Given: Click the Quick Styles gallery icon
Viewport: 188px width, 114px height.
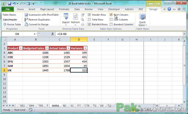Looking at the screenshot, I should pos(142,16).
